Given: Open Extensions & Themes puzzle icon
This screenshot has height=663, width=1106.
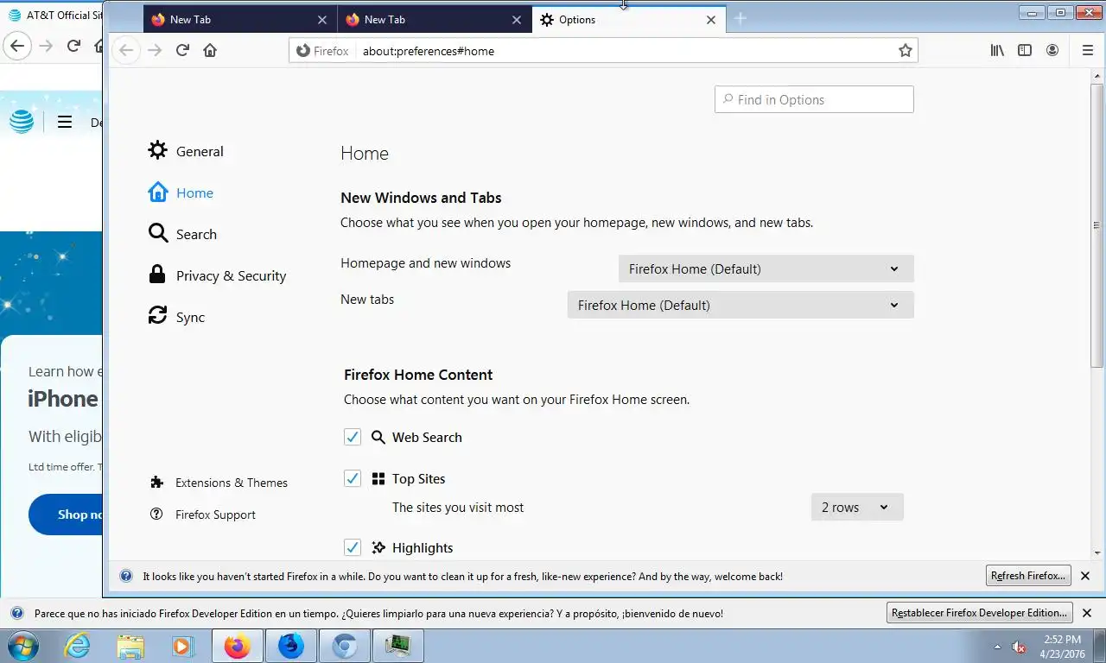Looking at the screenshot, I should (156, 483).
